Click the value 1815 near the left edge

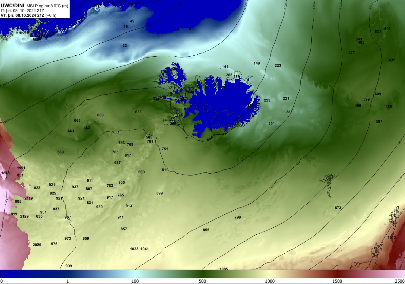coord(5,173)
